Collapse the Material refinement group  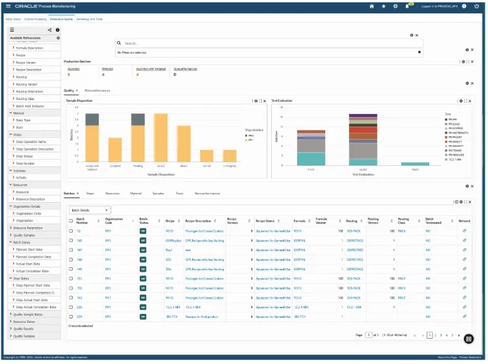[11, 113]
